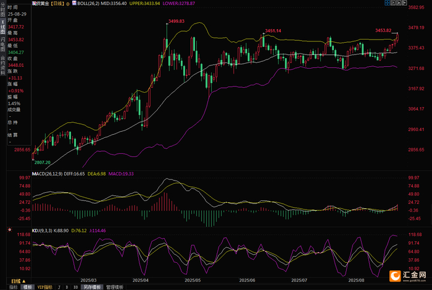Expand the 日线 period selector
The height and width of the screenshot is (290, 432).
point(18,281)
